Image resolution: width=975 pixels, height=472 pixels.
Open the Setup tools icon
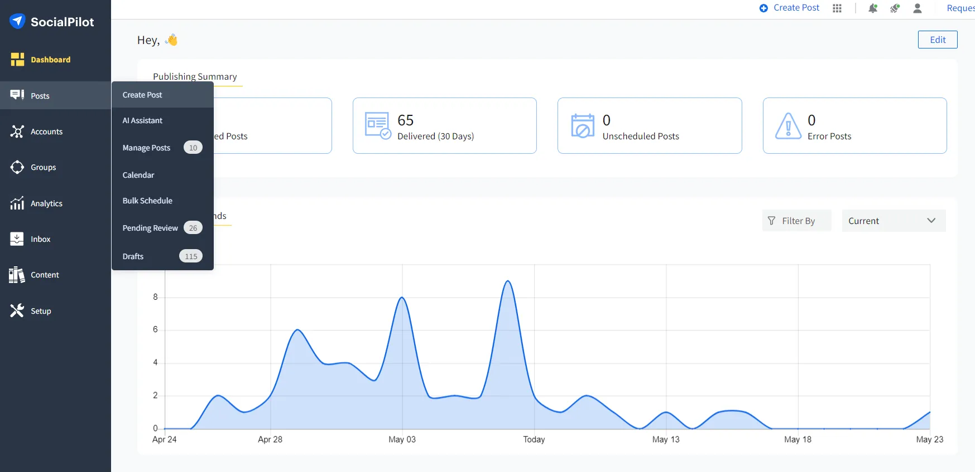(x=17, y=311)
